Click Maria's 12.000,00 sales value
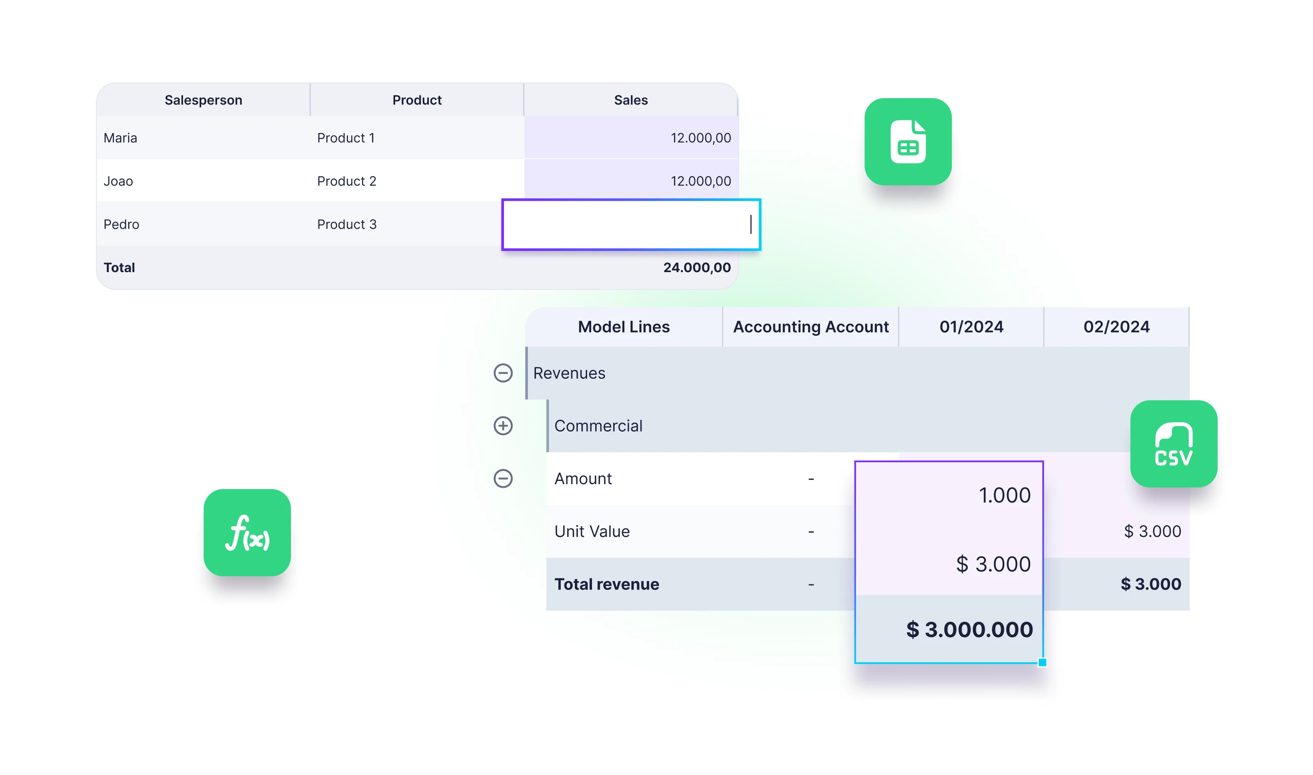Screen dimensions: 1313x775 point(701,138)
